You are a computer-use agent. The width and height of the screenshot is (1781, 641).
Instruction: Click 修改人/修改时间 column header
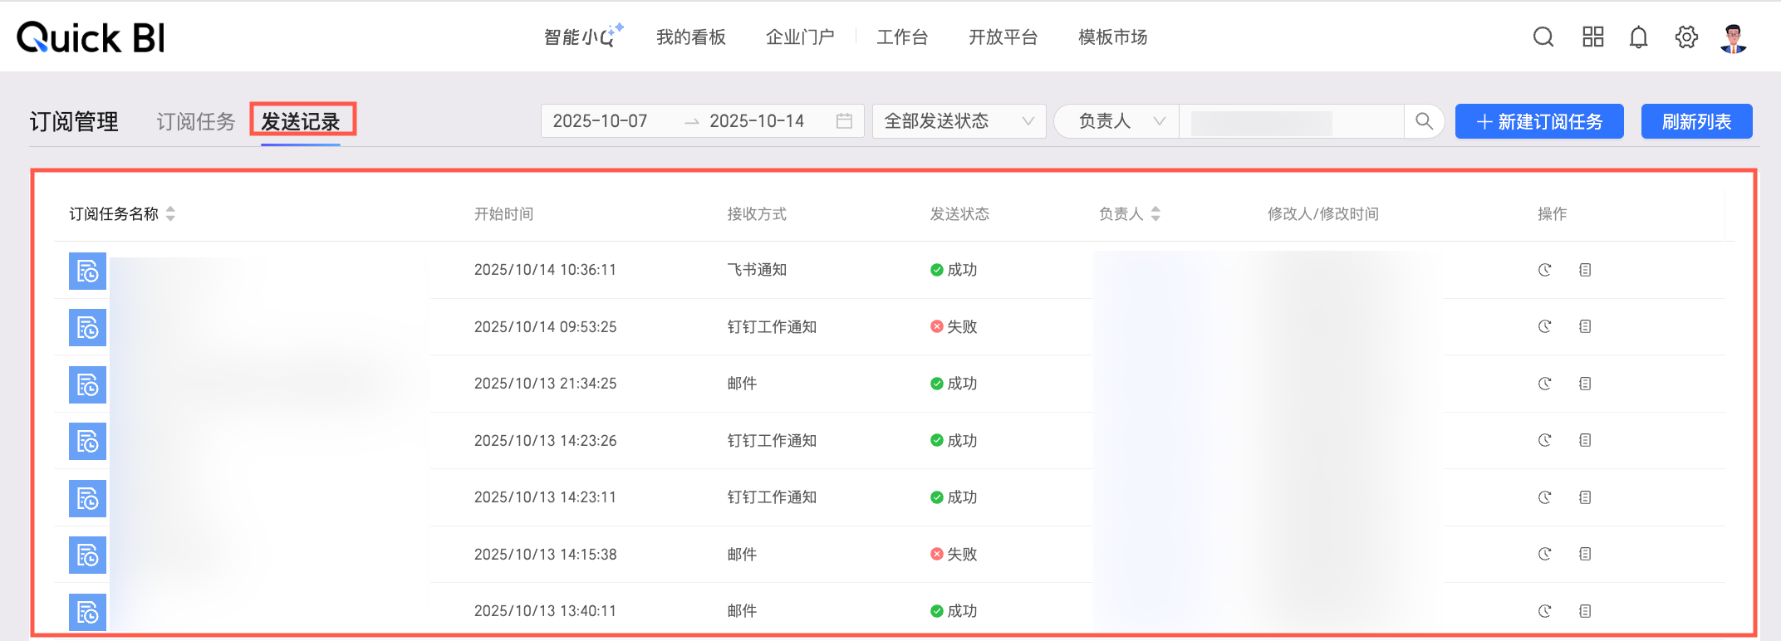tap(1322, 213)
